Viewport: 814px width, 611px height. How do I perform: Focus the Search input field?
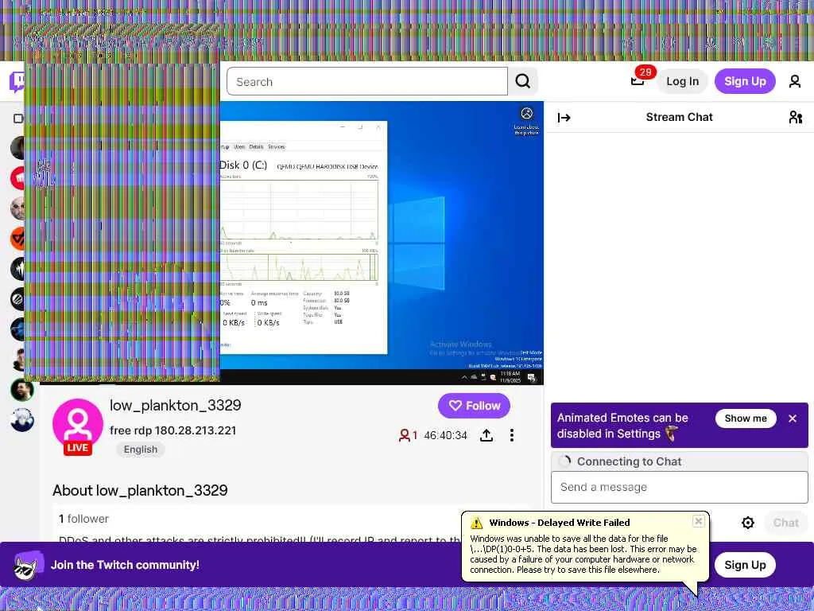click(x=367, y=81)
